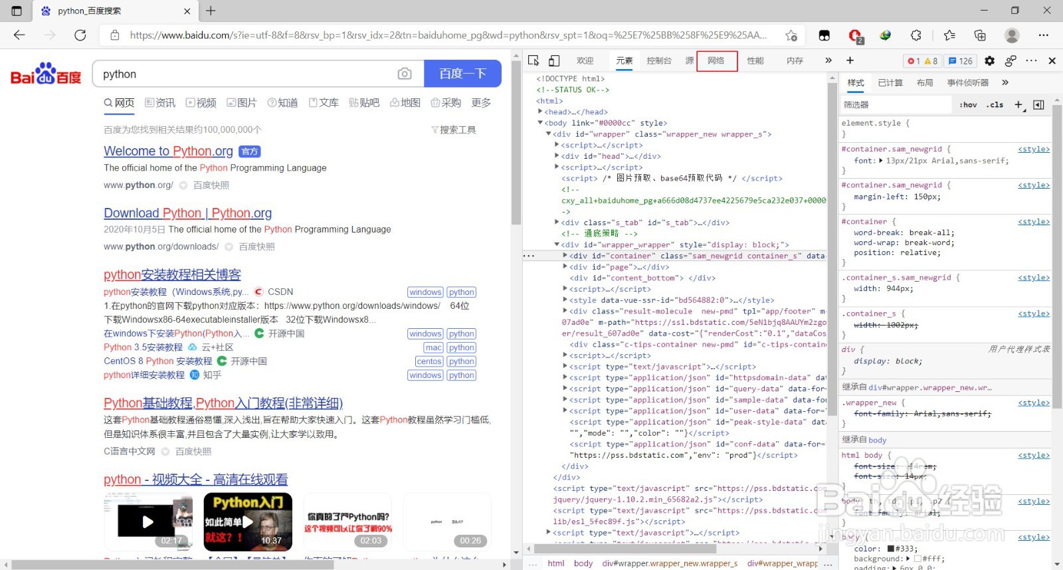Toggle :hov element state panel
Image resolution: width=1063 pixels, height=570 pixels.
(968, 105)
